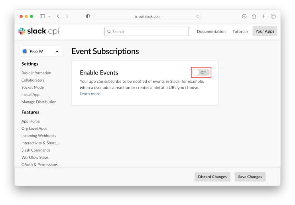Click Safari's sidebar toggle icon
295x205 pixels.
pos(42,16)
